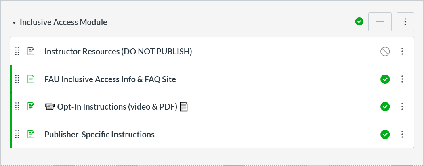This screenshot has height=166, width=424.
Task: Click drag handle for Instructor Resources
Action: tap(17, 52)
